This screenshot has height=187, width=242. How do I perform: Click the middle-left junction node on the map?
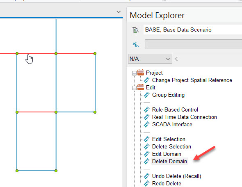click(17, 112)
